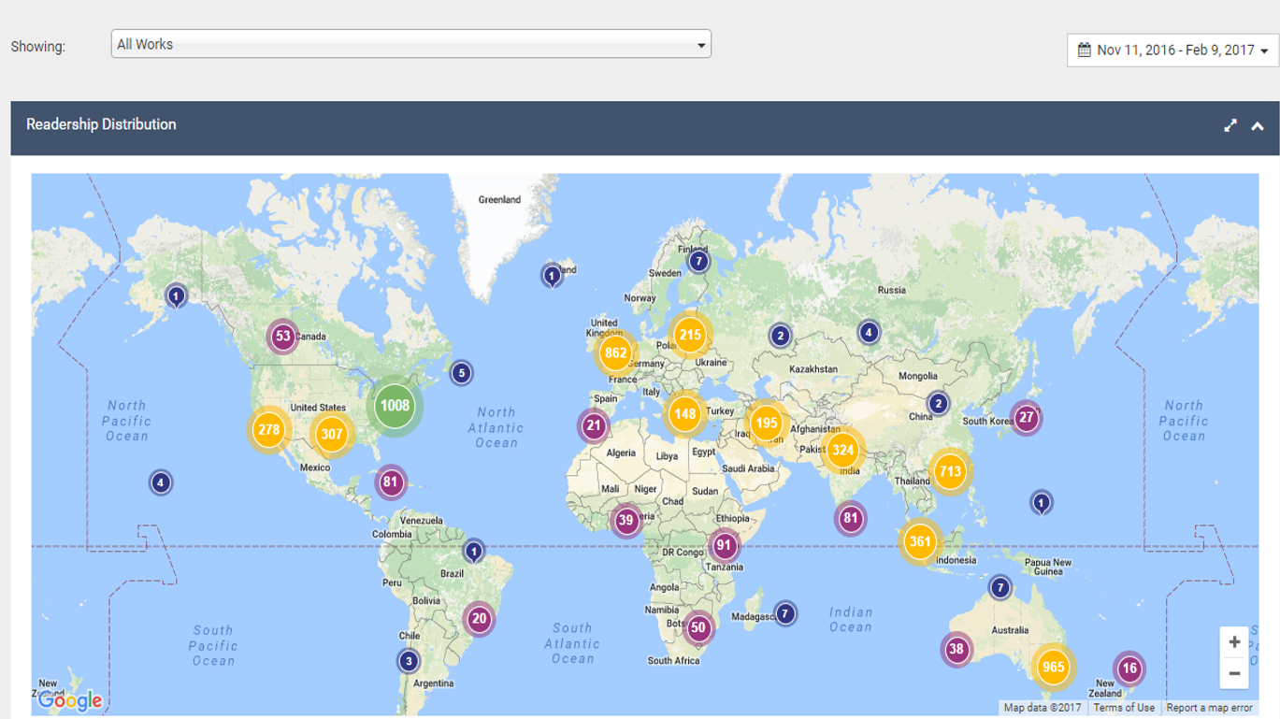The width and height of the screenshot is (1280, 719).
Task: Select the 53 cluster marker in Canada
Action: pos(282,337)
